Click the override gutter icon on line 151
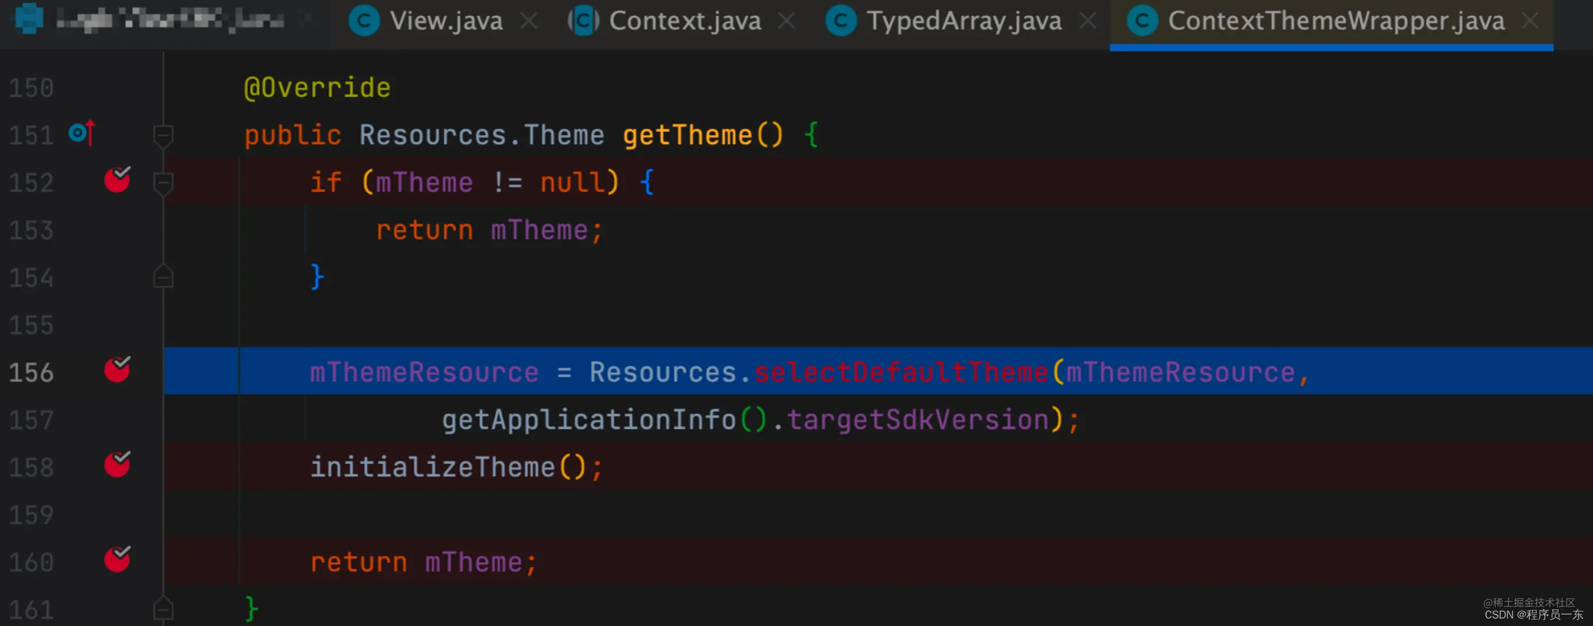This screenshot has width=1593, height=626. coord(82,132)
